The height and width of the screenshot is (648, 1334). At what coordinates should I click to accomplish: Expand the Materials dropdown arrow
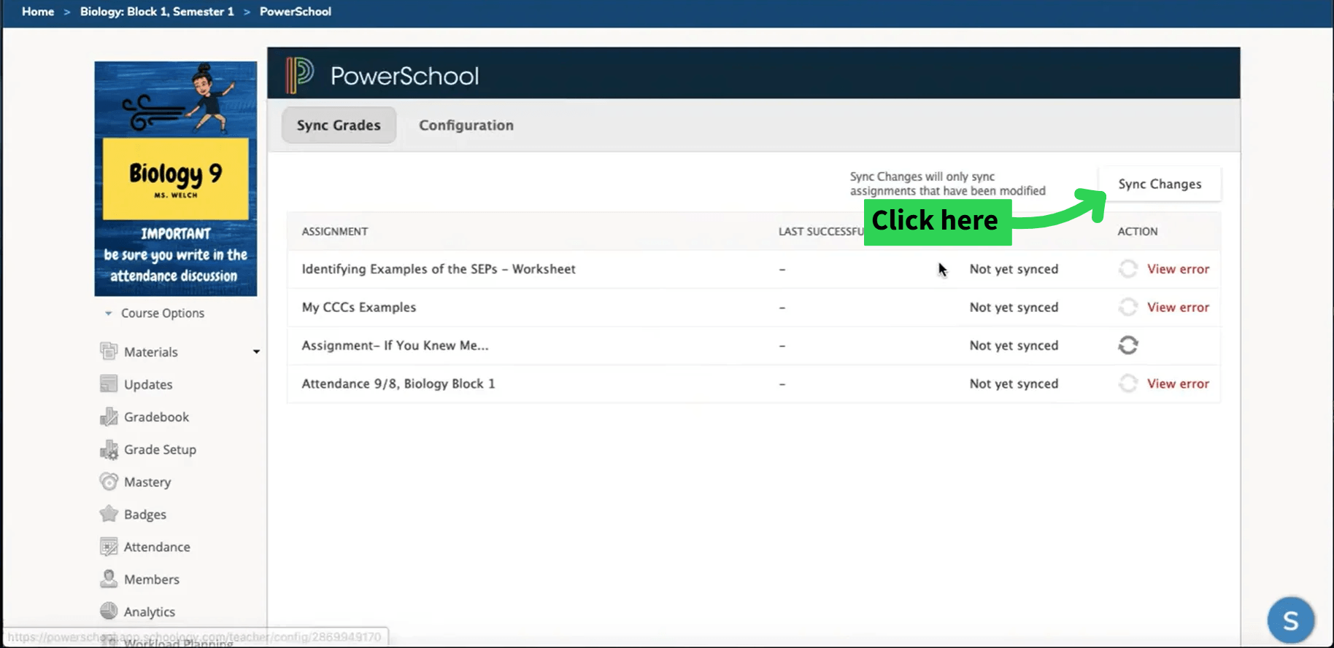pos(256,351)
